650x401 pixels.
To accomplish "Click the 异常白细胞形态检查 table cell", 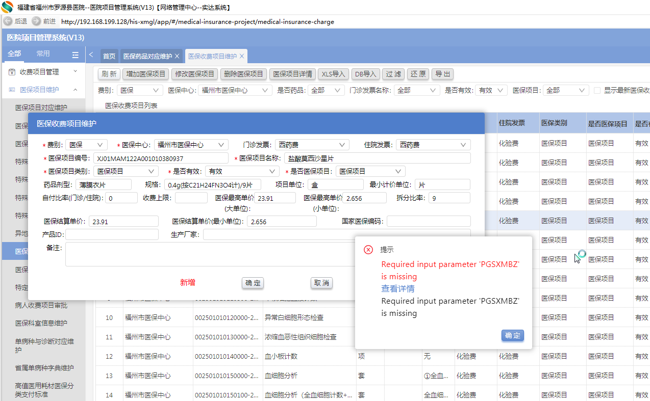I will point(309,317).
